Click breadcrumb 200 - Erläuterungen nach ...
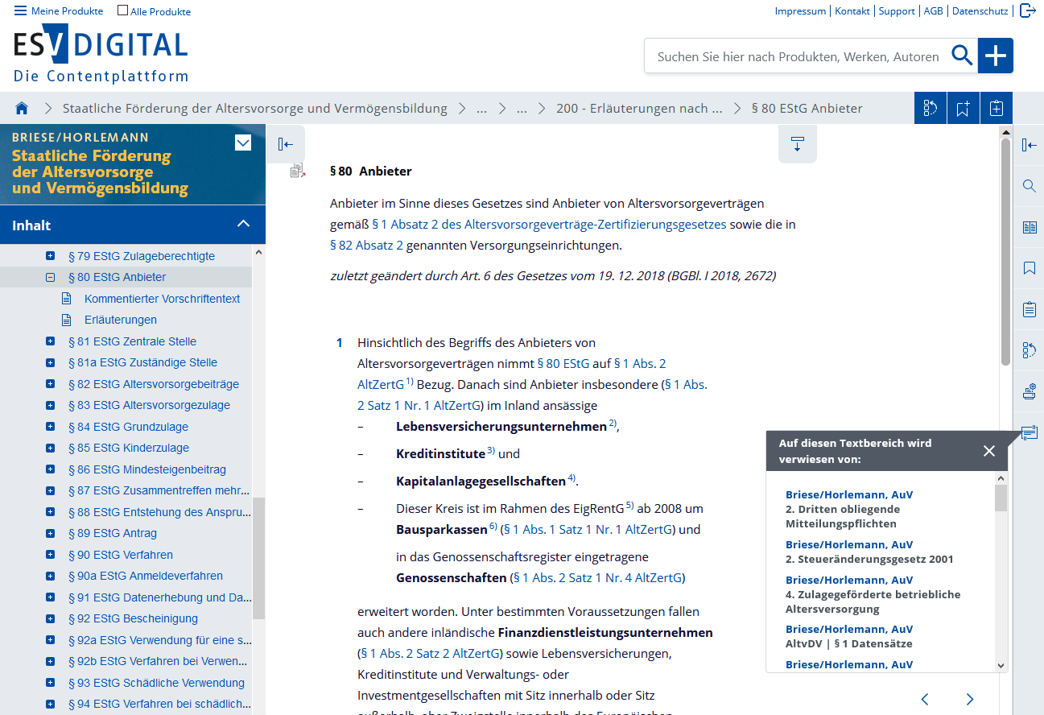1044x715 pixels. click(x=639, y=108)
